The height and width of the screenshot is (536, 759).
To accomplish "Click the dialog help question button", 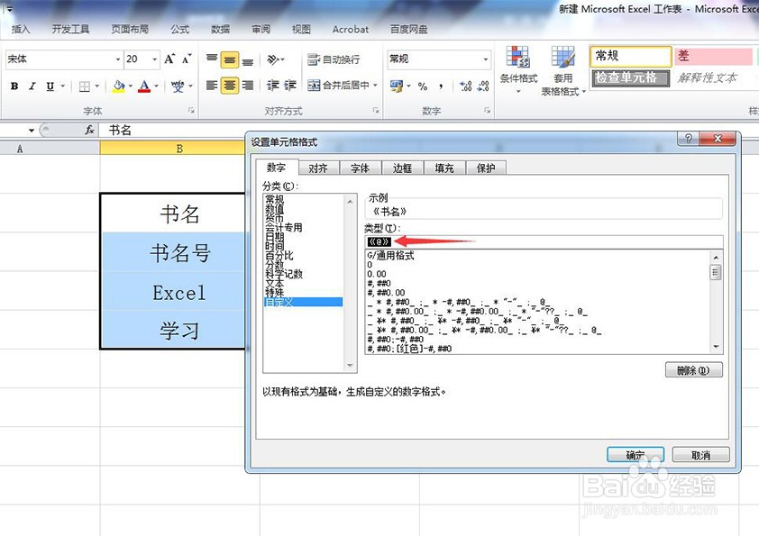I will (x=689, y=139).
